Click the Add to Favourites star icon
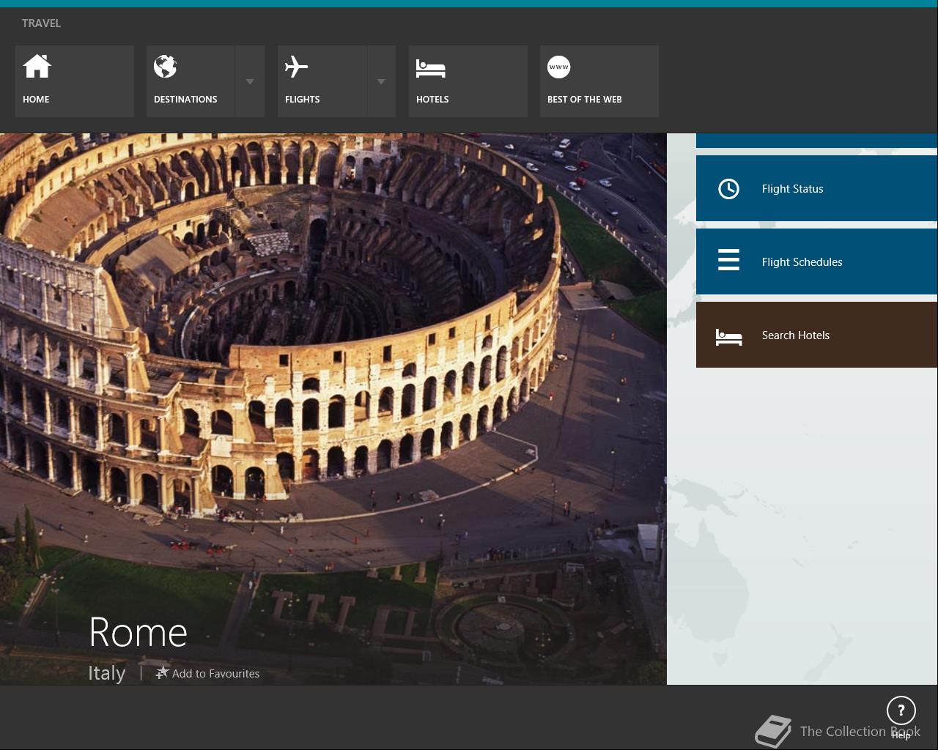The image size is (938, 750). coord(162,672)
